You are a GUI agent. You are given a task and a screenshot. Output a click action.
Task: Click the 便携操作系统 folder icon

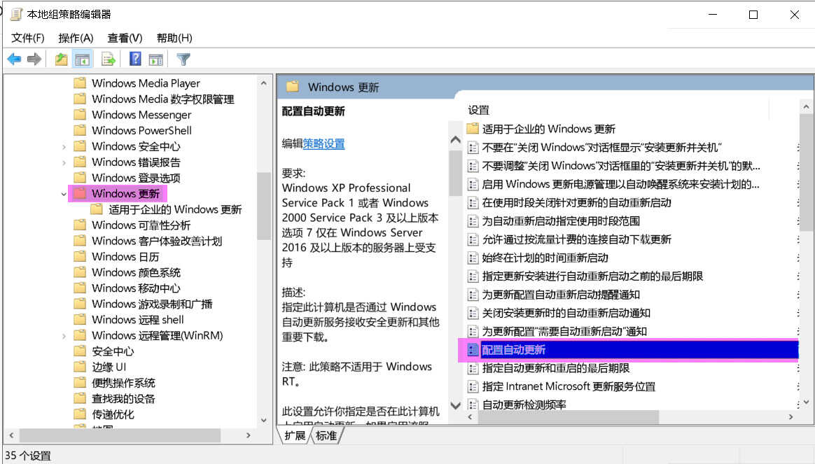(x=80, y=383)
